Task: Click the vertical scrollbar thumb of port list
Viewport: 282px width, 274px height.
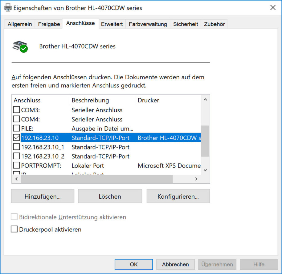Action: (205, 141)
